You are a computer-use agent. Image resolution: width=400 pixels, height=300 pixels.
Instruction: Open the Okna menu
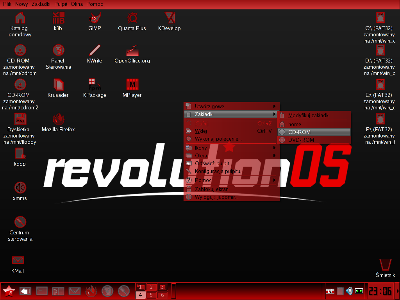click(77, 4)
